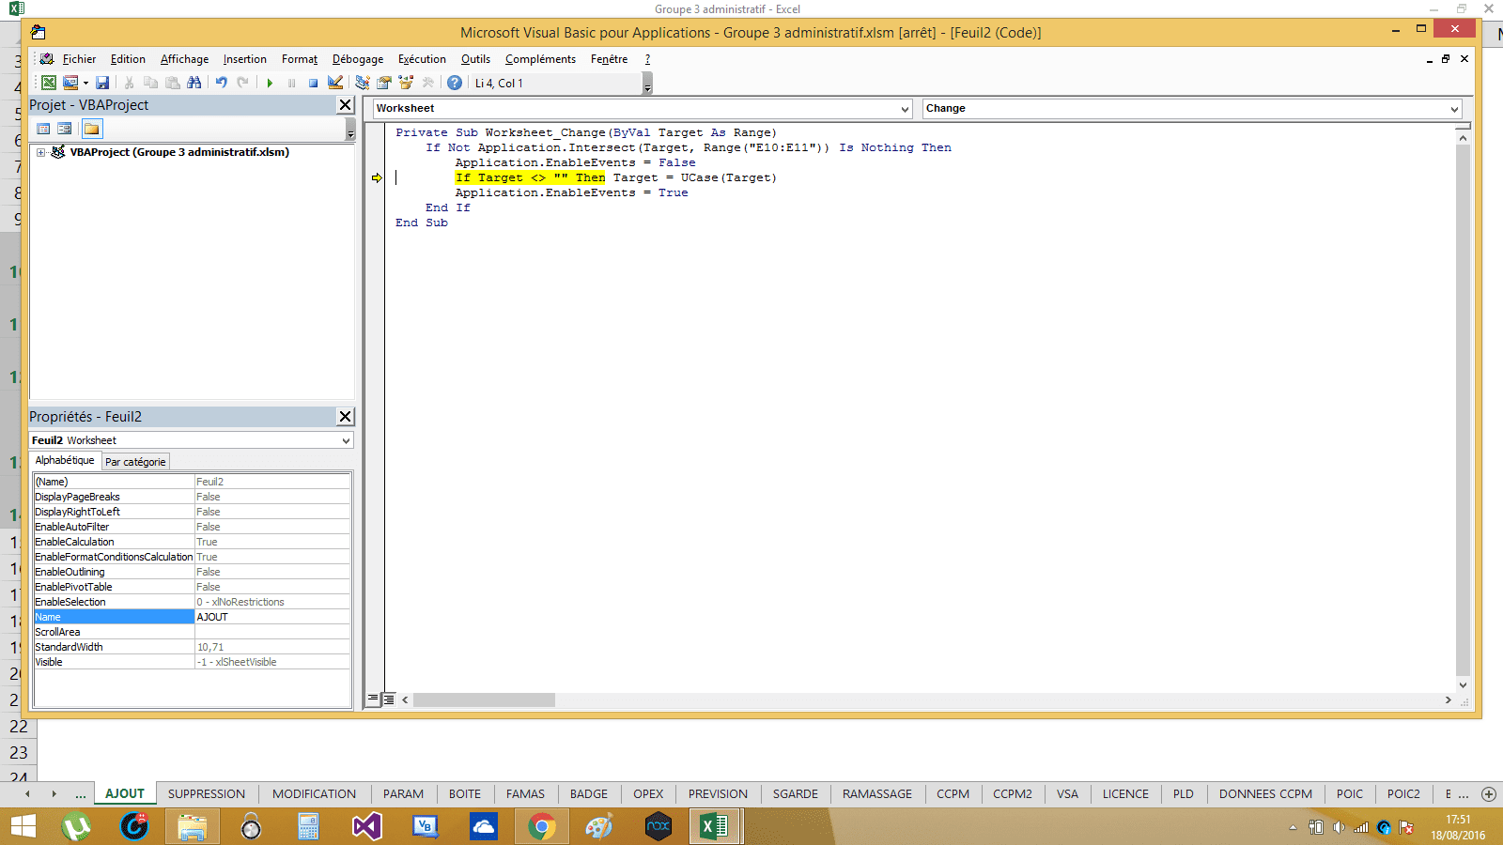Click the Reset (stop) square icon
The height and width of the screenshot is (845, 1503).
point(313,83)
